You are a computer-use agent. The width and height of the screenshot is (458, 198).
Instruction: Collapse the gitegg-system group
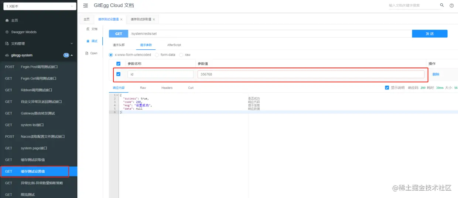tap(72, 55)
